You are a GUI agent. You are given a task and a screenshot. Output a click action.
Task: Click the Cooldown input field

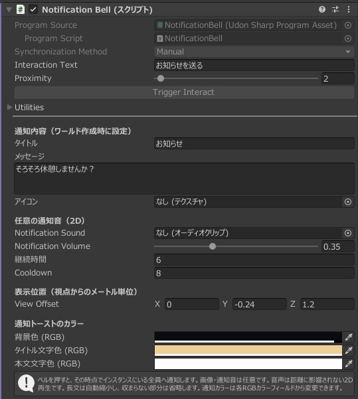click(254, 273)
